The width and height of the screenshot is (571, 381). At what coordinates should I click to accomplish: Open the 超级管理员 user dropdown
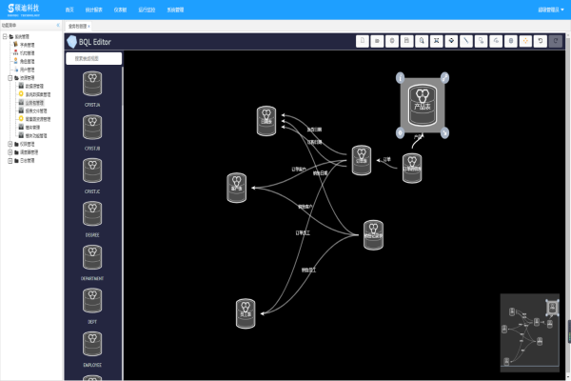[551, 10]
